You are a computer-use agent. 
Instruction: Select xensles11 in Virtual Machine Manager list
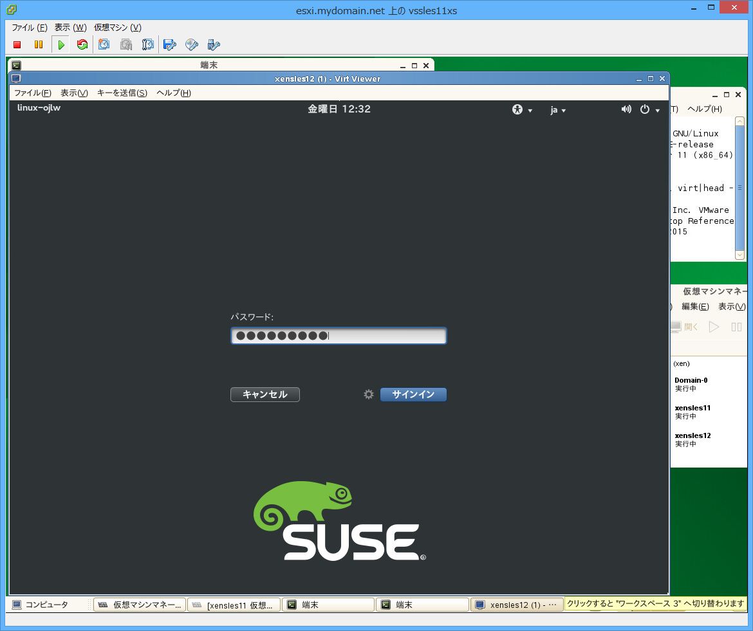[709, 412]
